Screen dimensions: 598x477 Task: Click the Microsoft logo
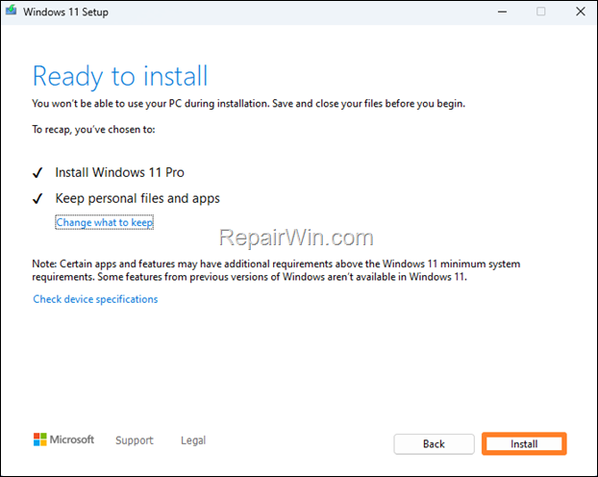[x=63, y=439]
